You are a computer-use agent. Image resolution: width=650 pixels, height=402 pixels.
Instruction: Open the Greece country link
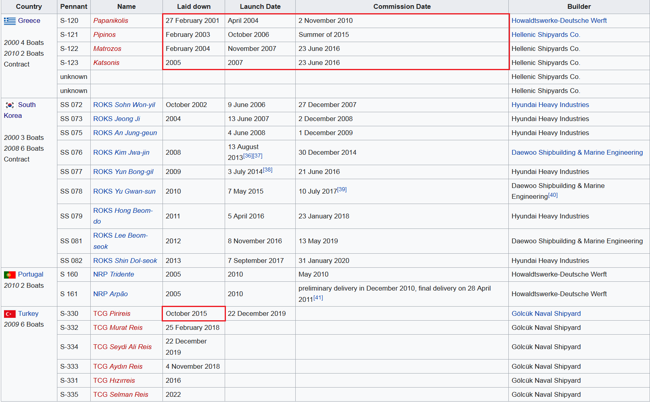point(29,21)
